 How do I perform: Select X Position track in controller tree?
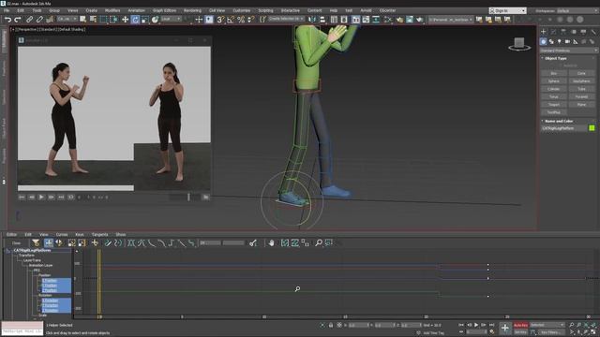pyautogui.click(x=50, y=281)
